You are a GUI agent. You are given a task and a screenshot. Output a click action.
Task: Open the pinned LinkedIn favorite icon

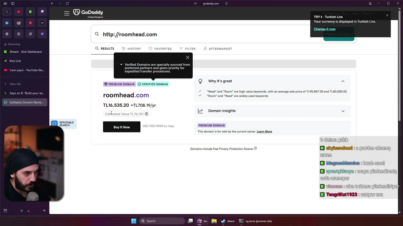(x=7, y=23)
